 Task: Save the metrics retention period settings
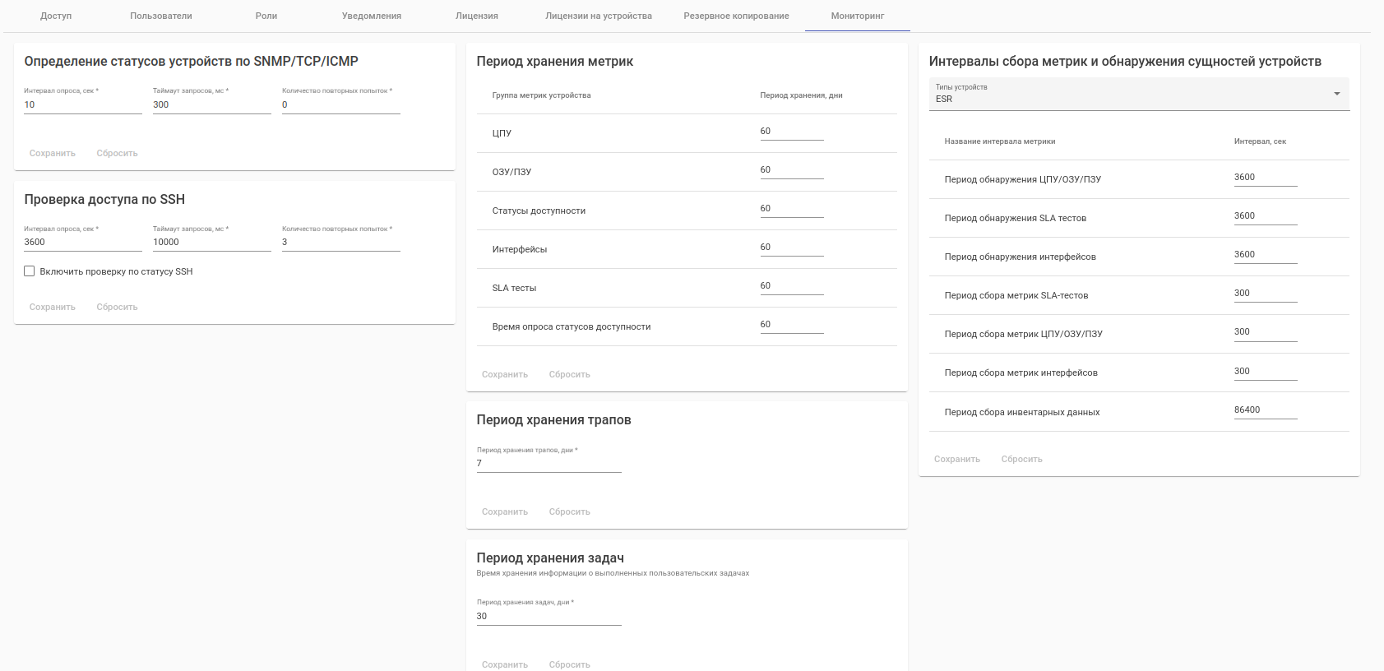[505, 374]
